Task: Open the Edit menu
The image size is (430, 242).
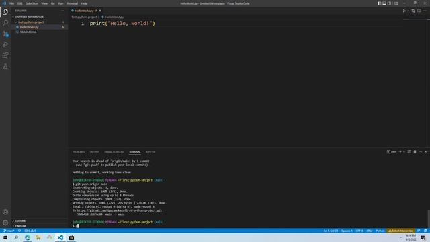Action: tap(20, 3)
